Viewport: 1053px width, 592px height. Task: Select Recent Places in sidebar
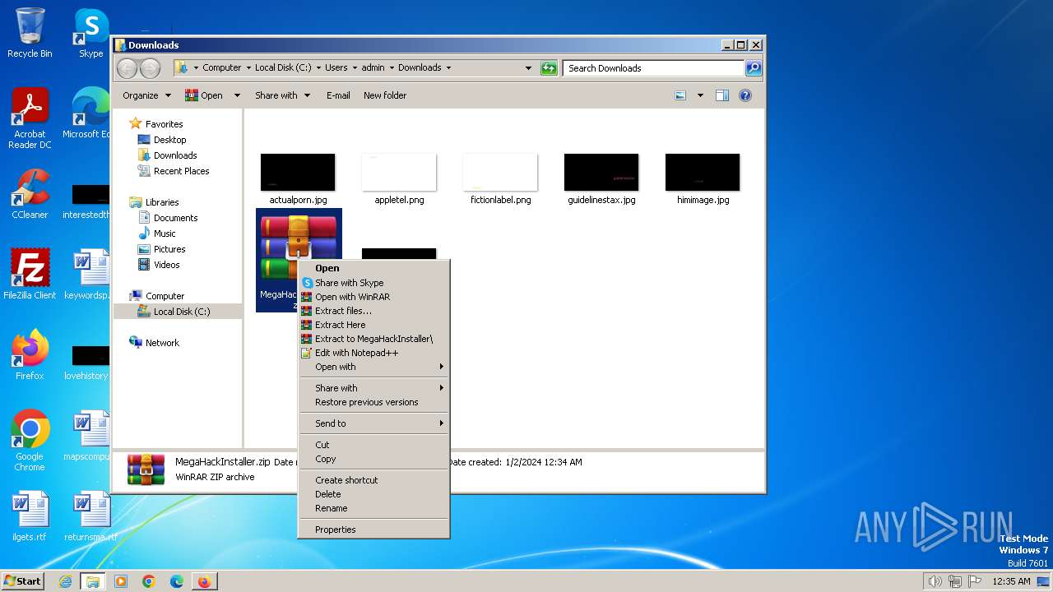pos(174,171)
